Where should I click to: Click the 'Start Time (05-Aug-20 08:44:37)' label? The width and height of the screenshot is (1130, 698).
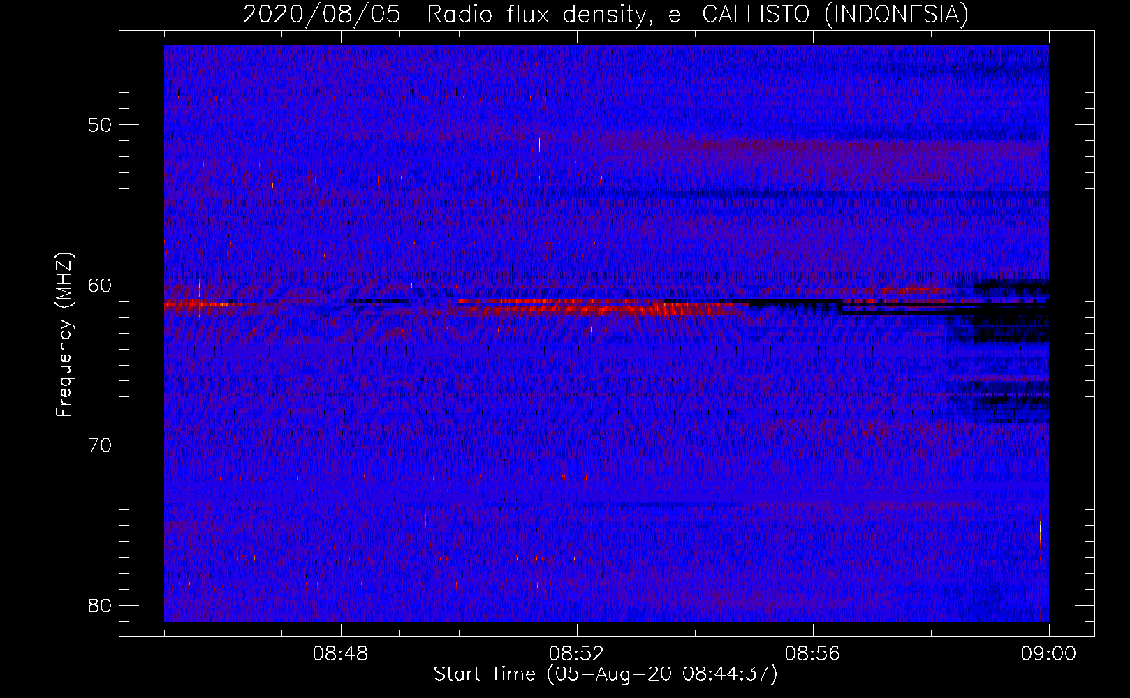(x=605, y=674)
